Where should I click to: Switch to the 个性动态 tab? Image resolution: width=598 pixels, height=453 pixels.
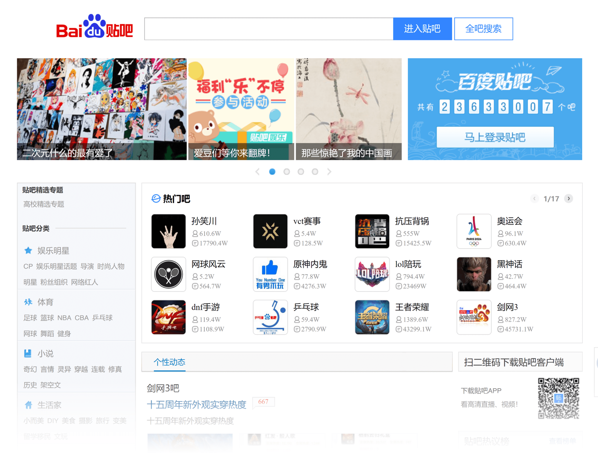(169, 362)
